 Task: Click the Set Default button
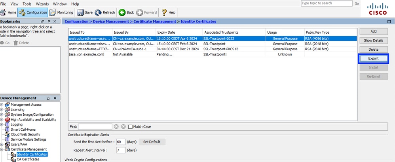tap(152, 142)
